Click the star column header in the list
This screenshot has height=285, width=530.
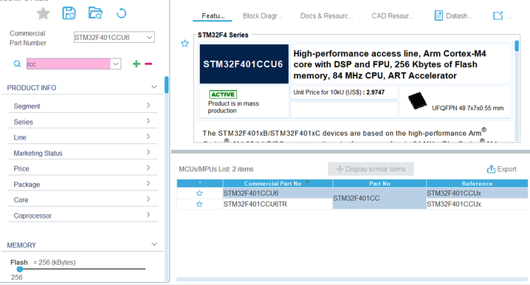coord(200,183)
